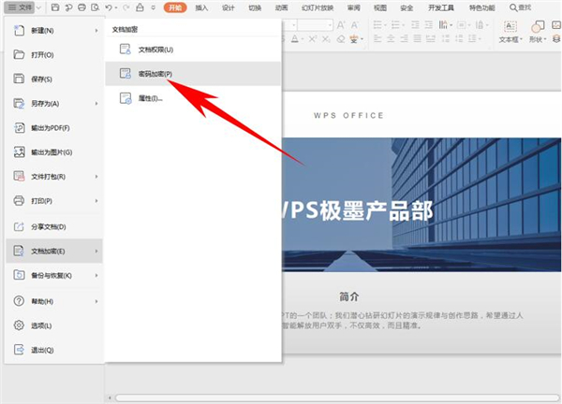Click 密码加密 (Password Encryption) in the submenu

[155, 74]
